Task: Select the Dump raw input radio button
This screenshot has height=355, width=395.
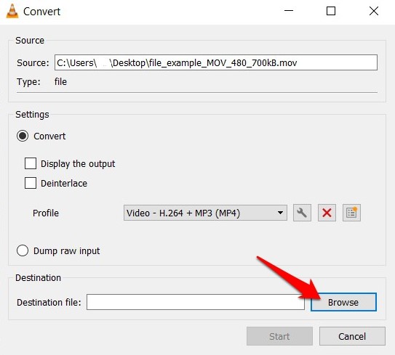Action: tap(23, 250)
